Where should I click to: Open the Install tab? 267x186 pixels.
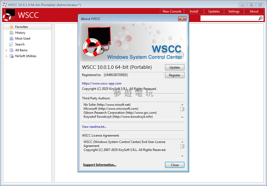194,11
